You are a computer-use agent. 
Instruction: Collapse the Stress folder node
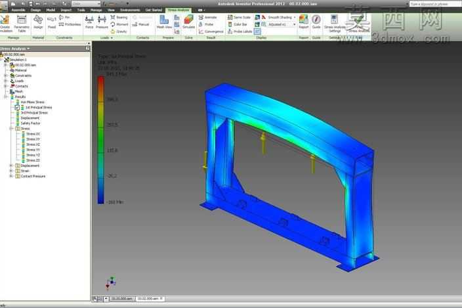pos(11,129)
